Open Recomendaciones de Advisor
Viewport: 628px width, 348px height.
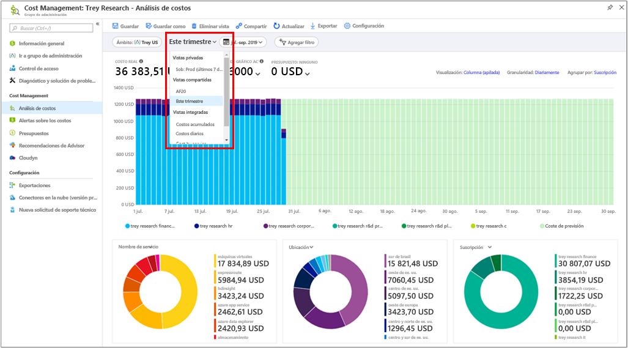click(x=51, y=146)
